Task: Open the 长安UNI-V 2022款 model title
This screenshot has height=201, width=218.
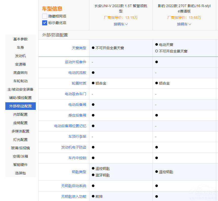Action: 121,8
